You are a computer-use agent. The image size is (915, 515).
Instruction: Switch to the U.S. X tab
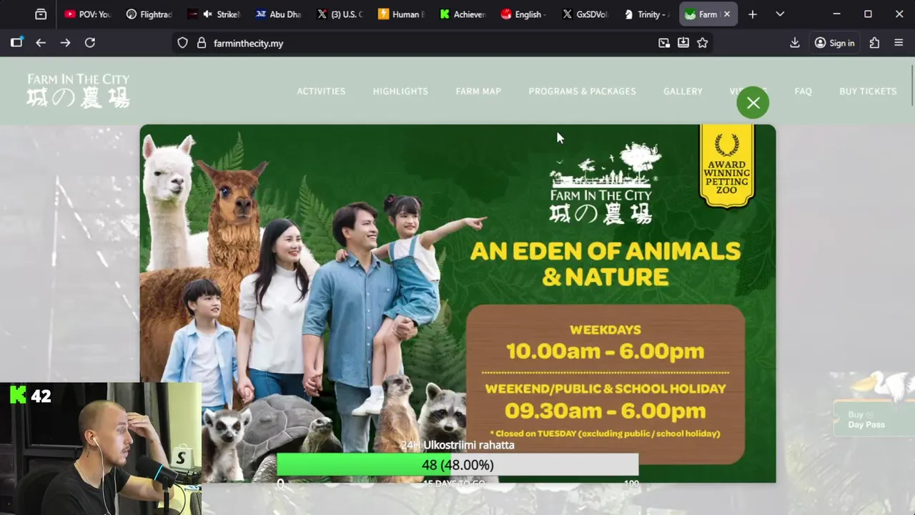click(x=340, y=14)
